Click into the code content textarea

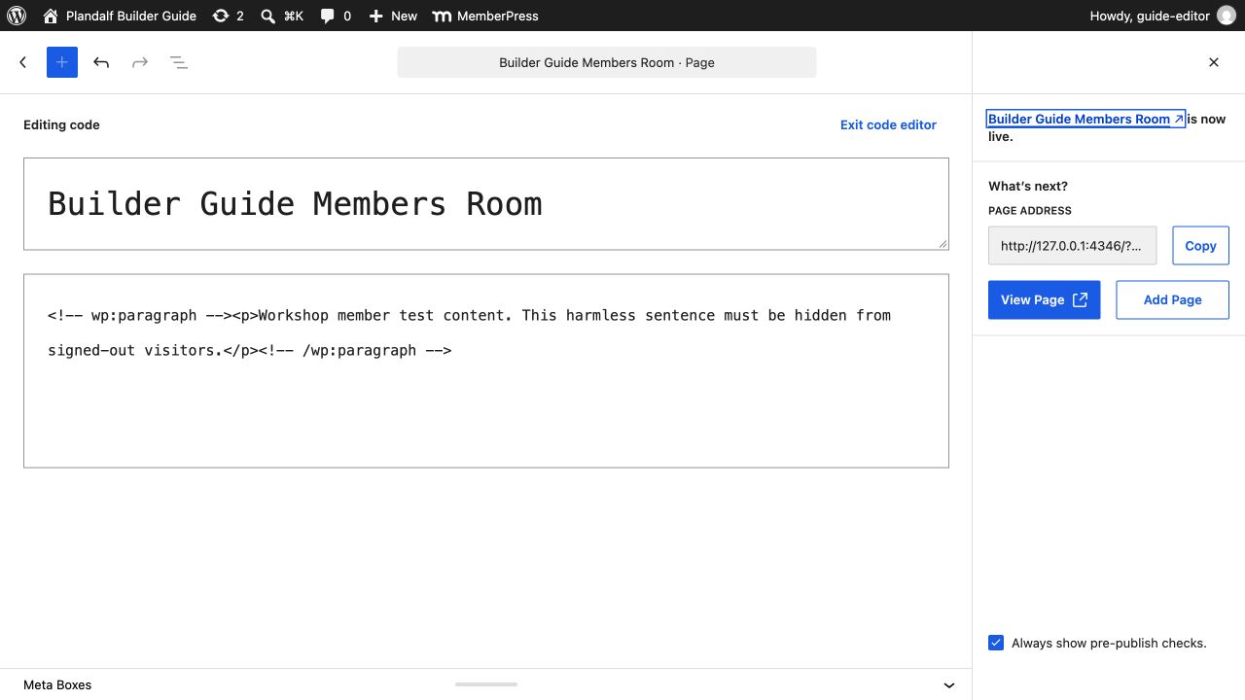(486, 370)
